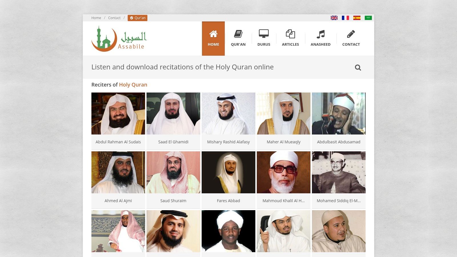Screen dimensions: 457x257
Task: Open Articles using its pages icon
Action: (290, 33)
